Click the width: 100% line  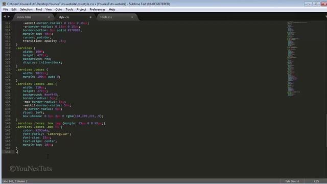click(34, 52)
